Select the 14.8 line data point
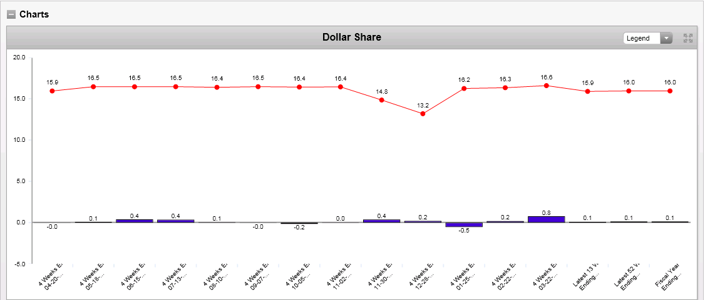 tap(381, 100)
